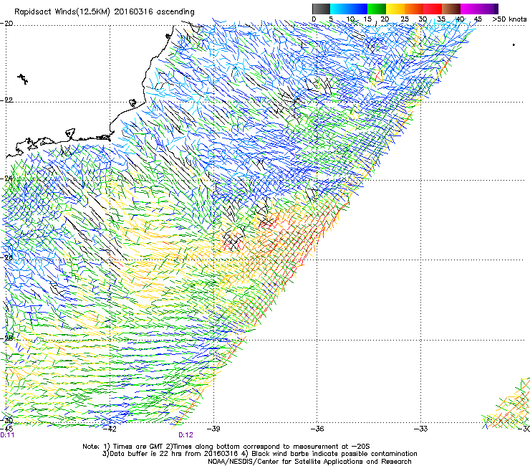Click the cyan-blue 5-15 knots legend swatch
Viewport: 530px width, 466px height.
point(349,9)
